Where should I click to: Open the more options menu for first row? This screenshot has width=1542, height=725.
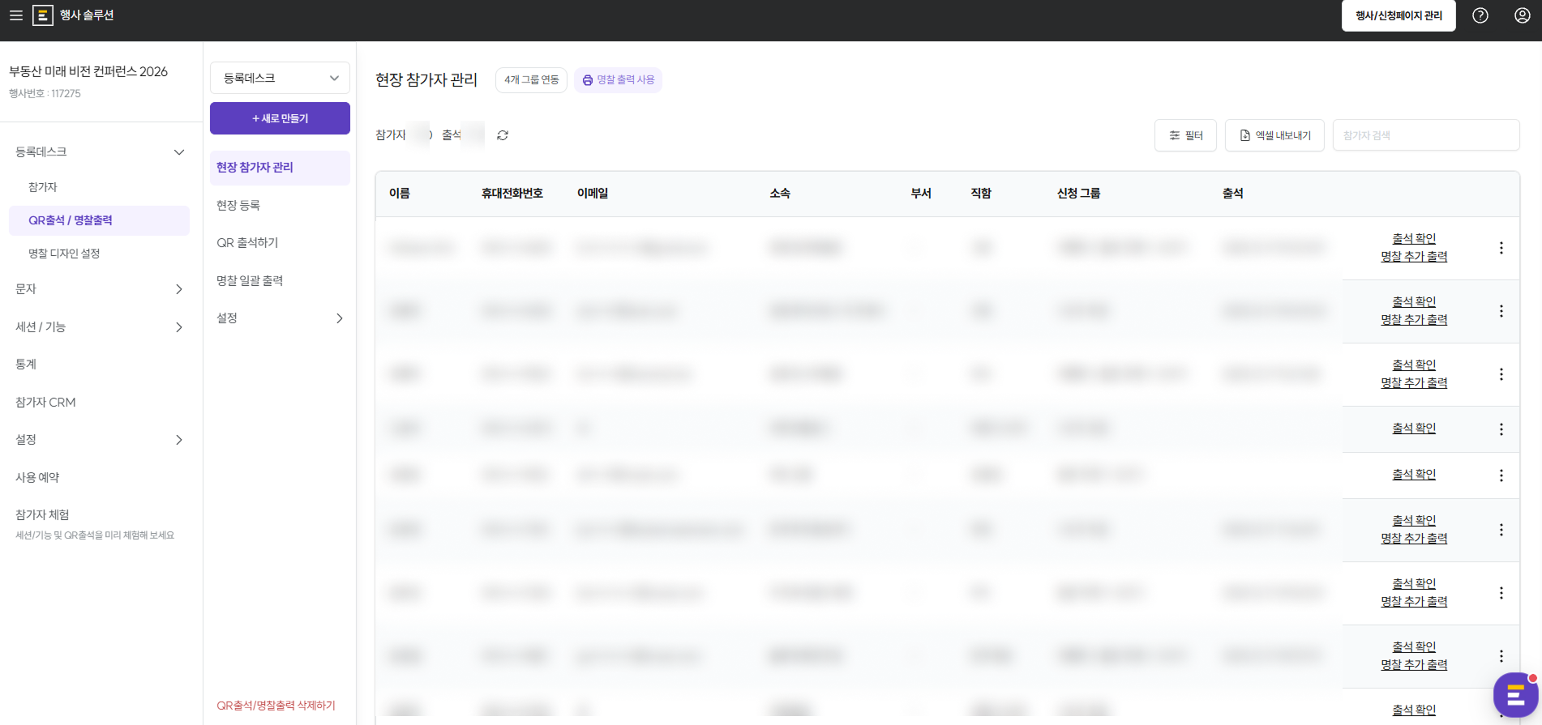tap(1501, 248)
